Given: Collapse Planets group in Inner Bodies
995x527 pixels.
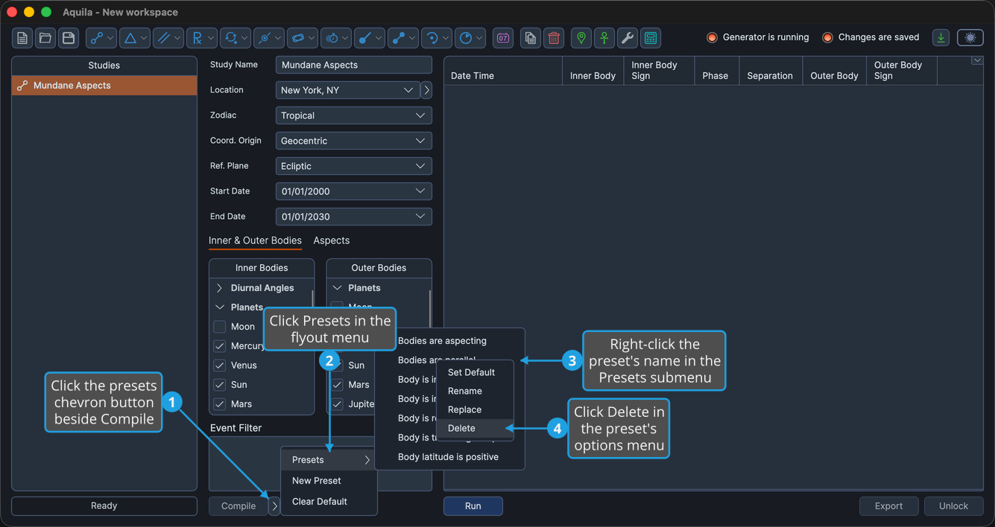Looking at the screenshot, I should coord(219,307).
